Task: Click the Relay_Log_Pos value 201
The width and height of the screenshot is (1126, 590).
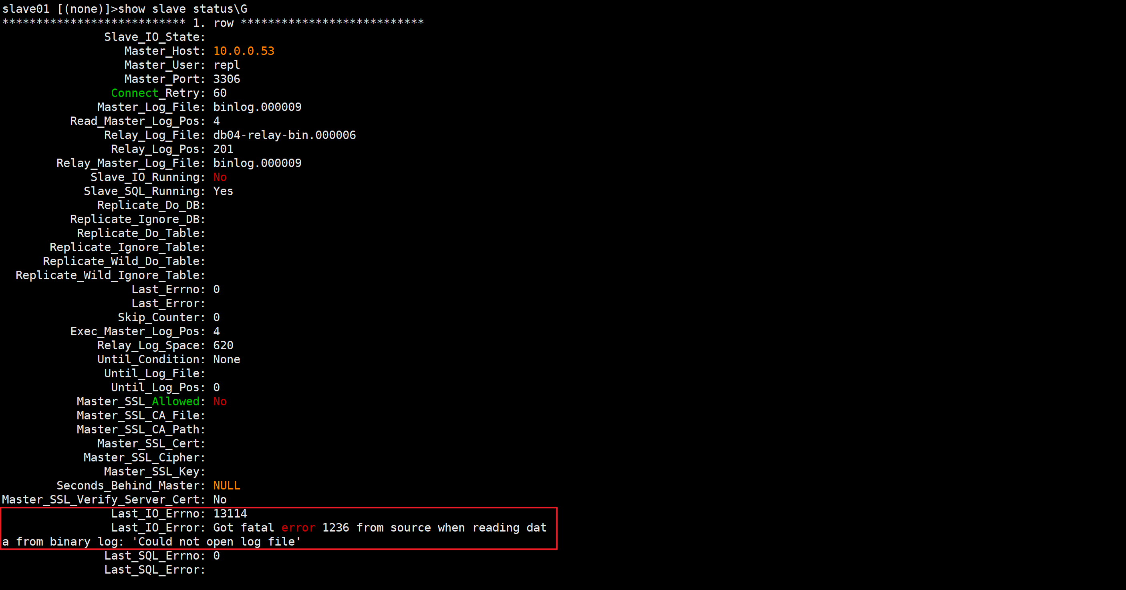Action: 224,149
